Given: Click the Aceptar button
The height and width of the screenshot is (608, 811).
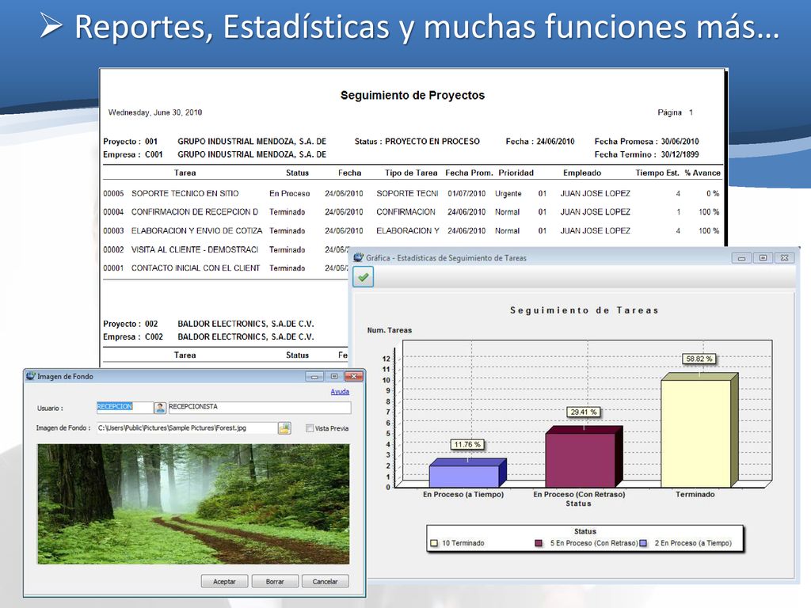Looking at the screenshot, I should coord(224,581).
